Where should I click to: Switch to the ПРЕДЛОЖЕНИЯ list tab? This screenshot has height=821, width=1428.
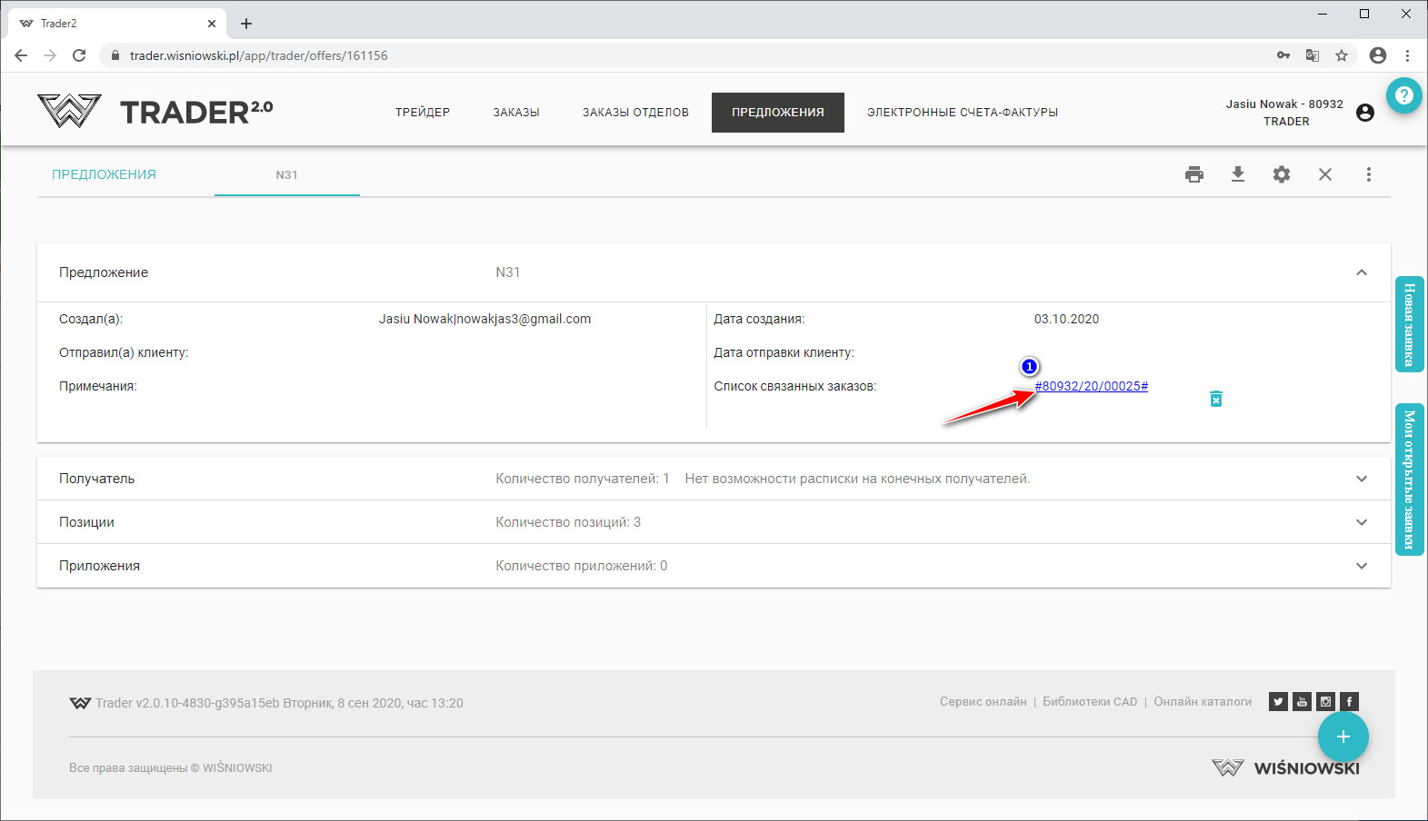click(104, 174)
